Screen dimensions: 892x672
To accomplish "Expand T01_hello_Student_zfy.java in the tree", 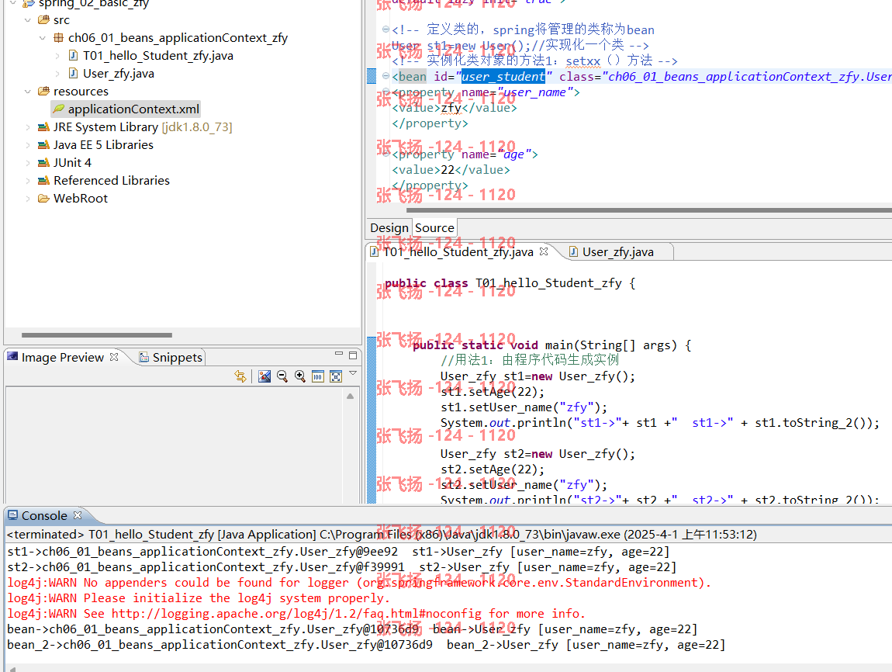I will pos(57,56).
